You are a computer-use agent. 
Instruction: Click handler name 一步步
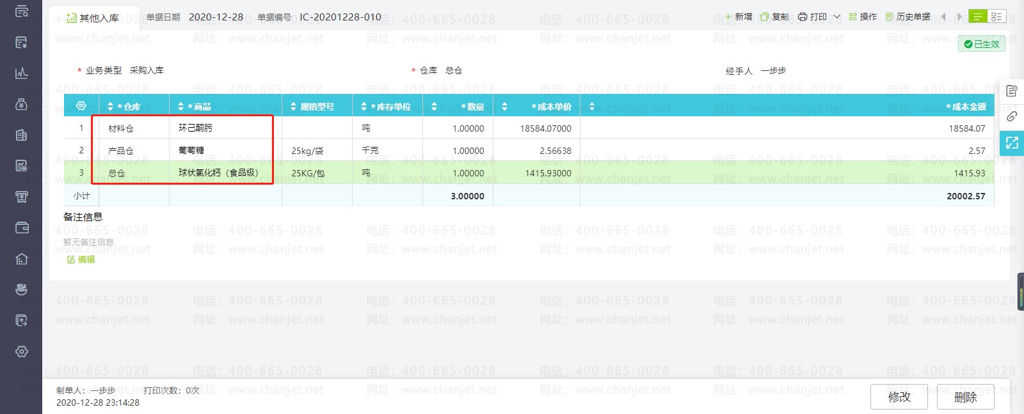coord(773,70)
